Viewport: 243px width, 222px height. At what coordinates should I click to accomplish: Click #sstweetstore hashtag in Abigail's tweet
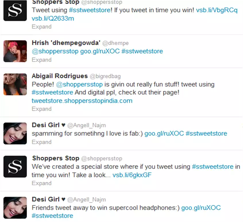click(x=52, y=92)
